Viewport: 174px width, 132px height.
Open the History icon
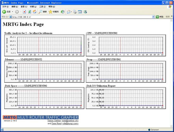(63, 12)
